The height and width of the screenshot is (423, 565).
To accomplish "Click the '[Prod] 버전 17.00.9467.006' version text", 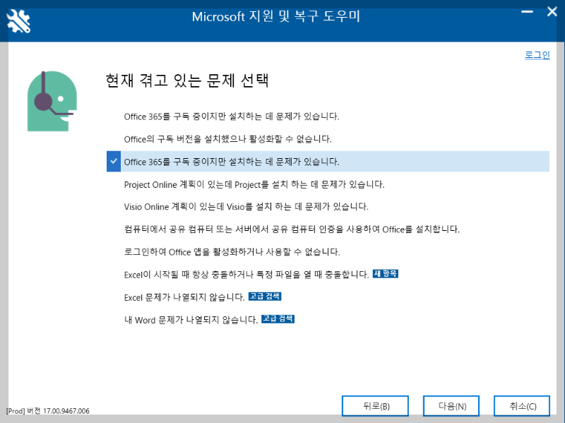I will pos(47,411).
